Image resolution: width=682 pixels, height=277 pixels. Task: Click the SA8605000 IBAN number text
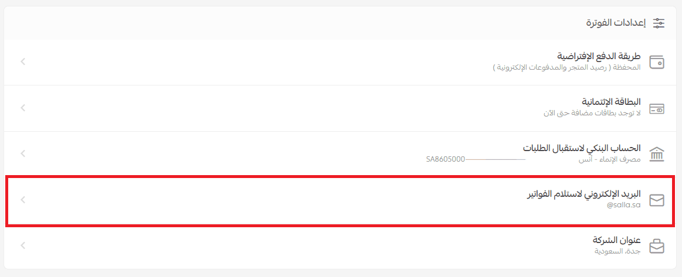(446, 159)
